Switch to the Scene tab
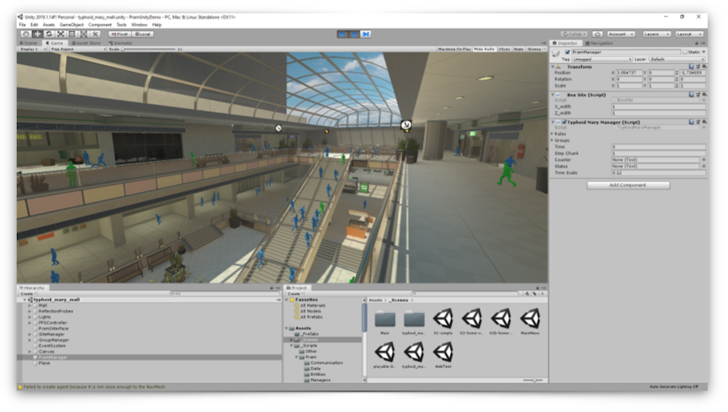 (x=29, y=43)
